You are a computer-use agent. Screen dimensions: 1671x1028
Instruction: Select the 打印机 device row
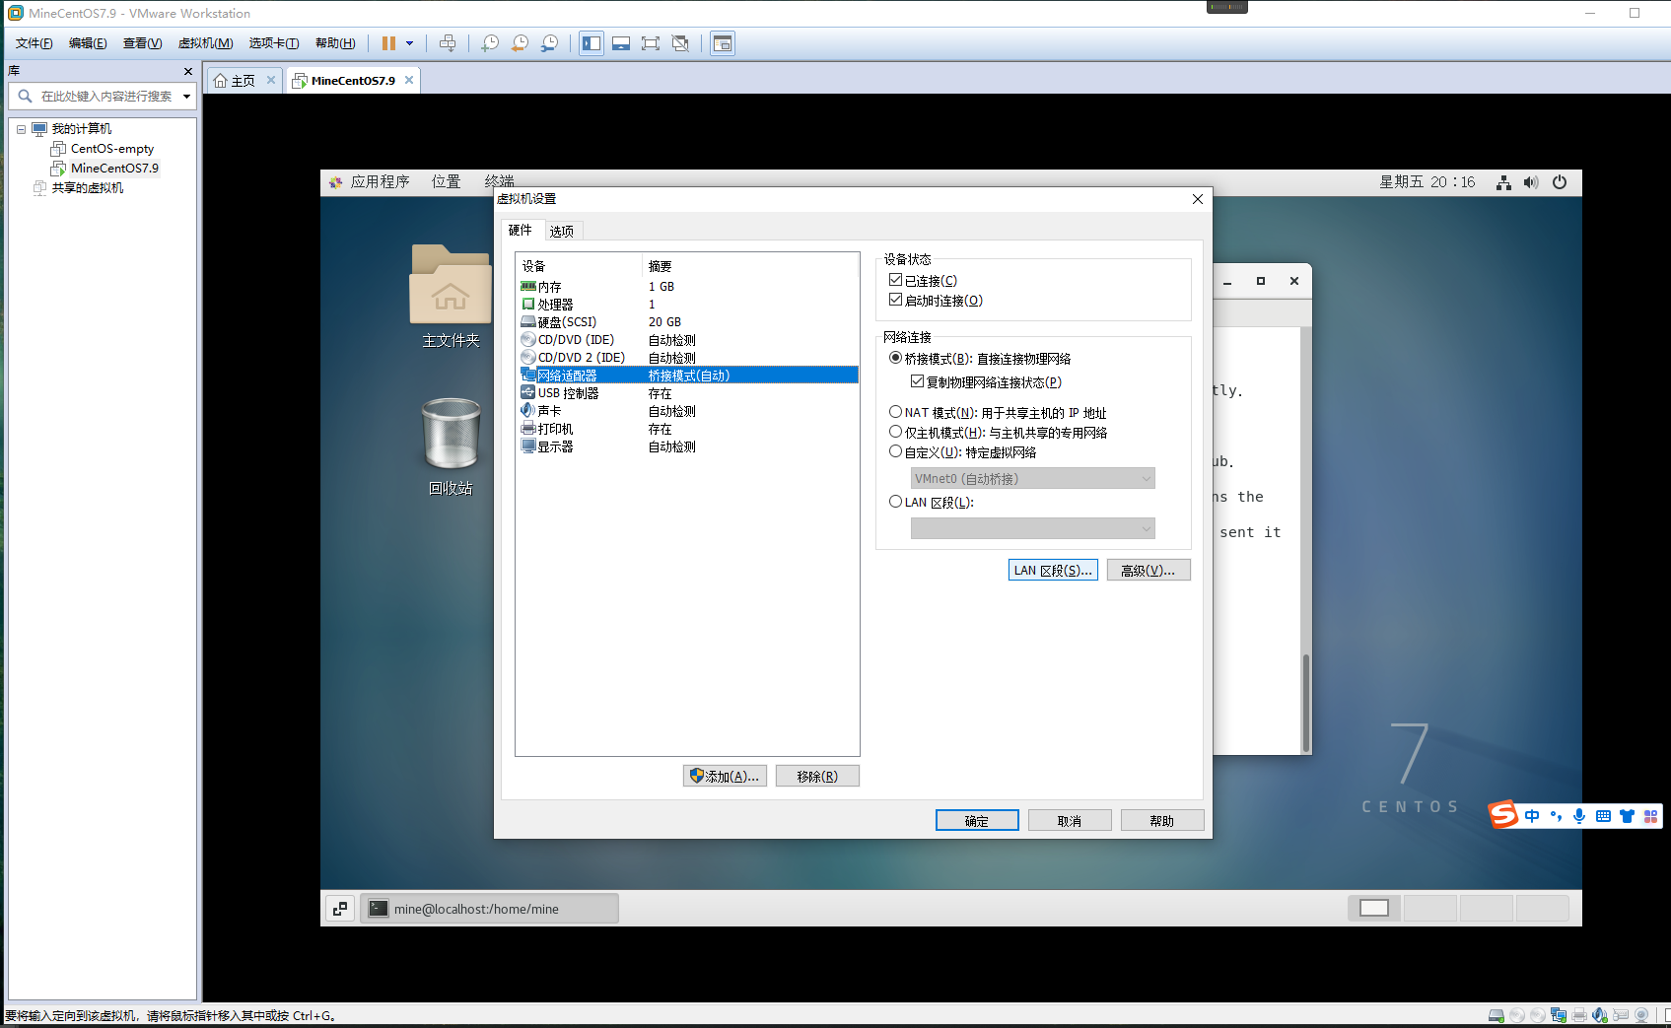688,429
